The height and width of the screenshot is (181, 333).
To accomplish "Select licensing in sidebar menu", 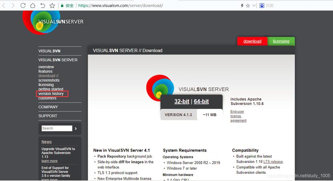I will coord(46,85).
